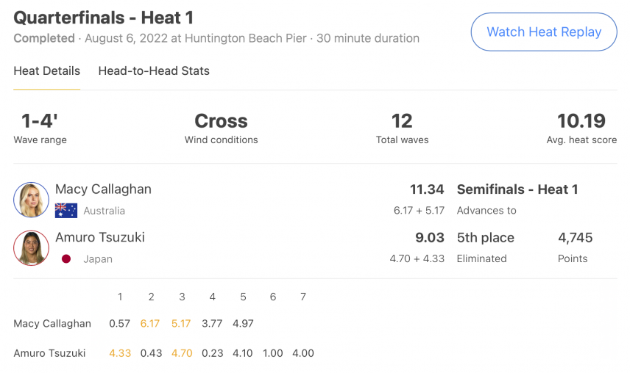Open Macy Callaghan athlete name link

(103, 189)
